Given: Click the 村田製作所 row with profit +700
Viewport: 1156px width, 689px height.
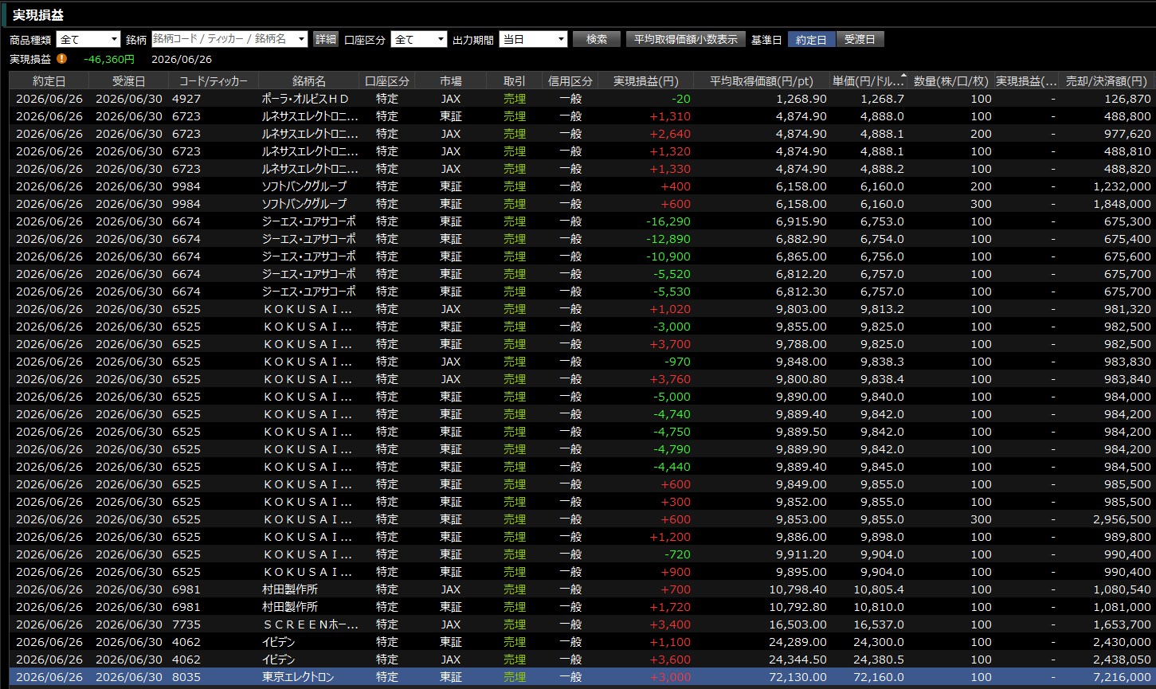Looking at the screenshot, I should [x=582, y=589].
